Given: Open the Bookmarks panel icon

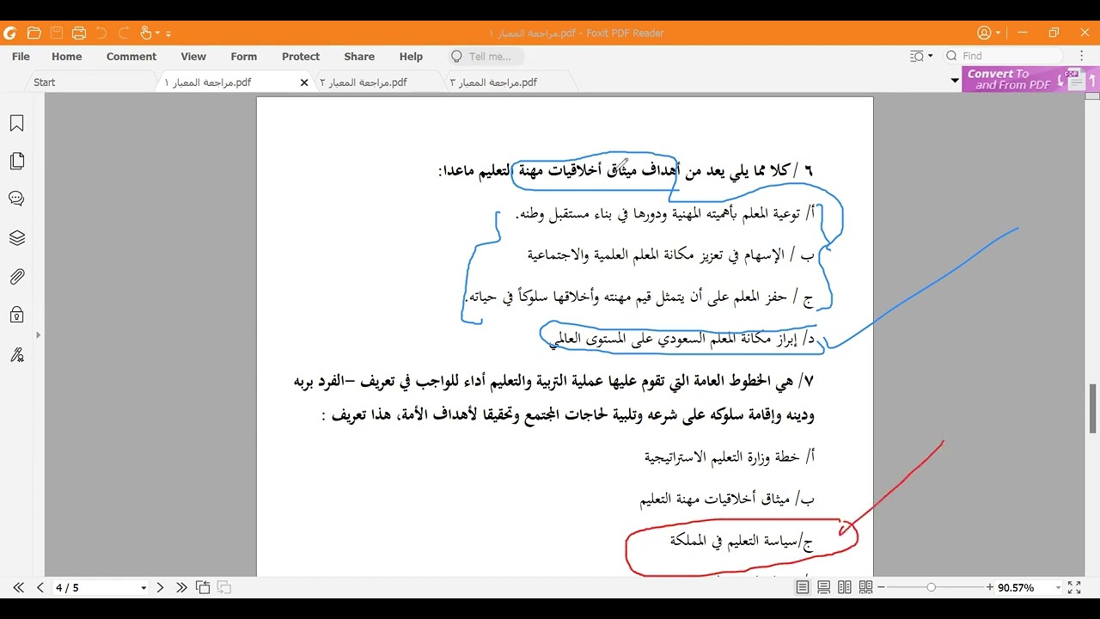Looking at the screenshot, I should [x=16, y=124].
